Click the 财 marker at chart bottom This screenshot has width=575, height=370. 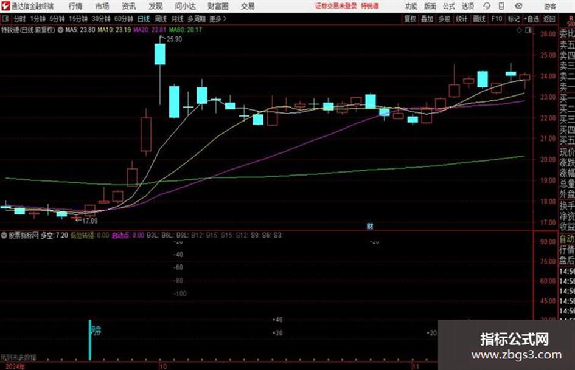coord(370,226)
